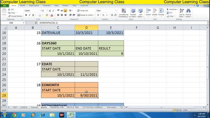Viewport: 210px width, 118px height.
Task: Open the Format as Table gallery
Action: 133,13
